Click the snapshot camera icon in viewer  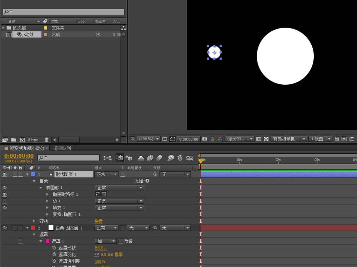[x=205, y=139]
